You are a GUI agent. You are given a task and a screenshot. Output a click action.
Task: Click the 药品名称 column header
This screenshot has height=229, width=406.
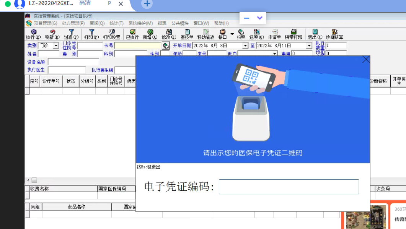[x=77, y=207]
